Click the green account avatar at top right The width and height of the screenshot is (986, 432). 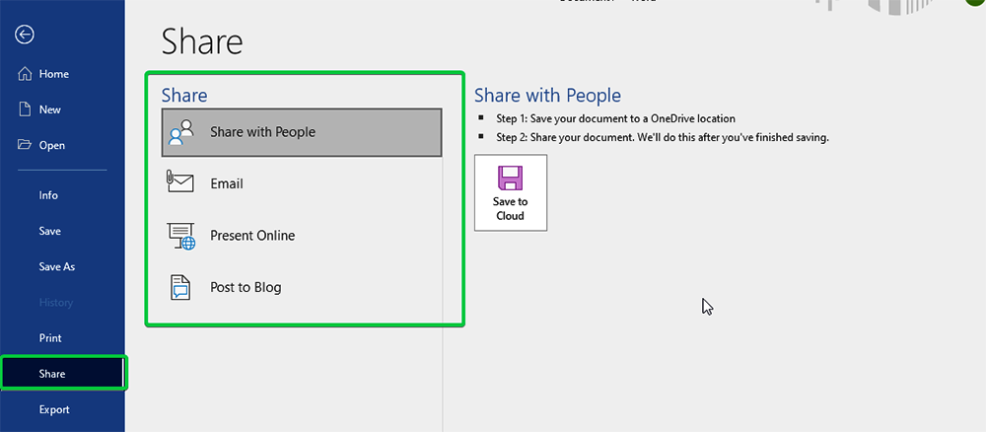(x=976, y=3)
